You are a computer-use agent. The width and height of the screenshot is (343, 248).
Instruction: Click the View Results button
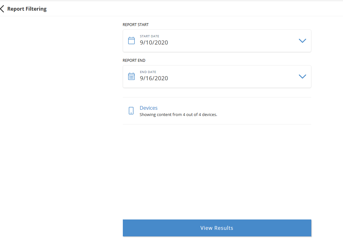click(x=217, y=228)
